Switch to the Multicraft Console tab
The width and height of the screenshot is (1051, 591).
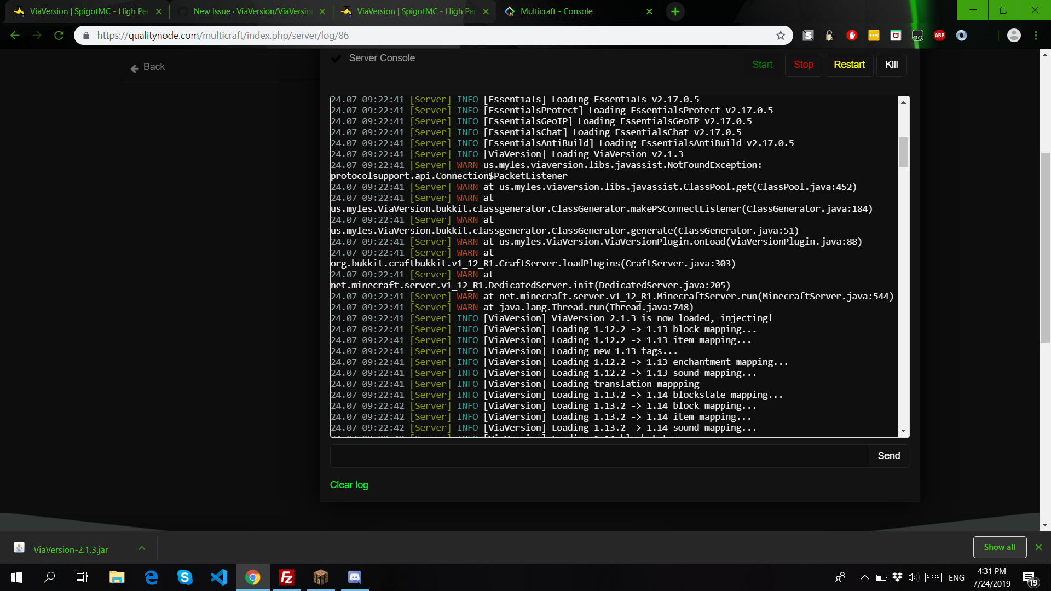558,11
